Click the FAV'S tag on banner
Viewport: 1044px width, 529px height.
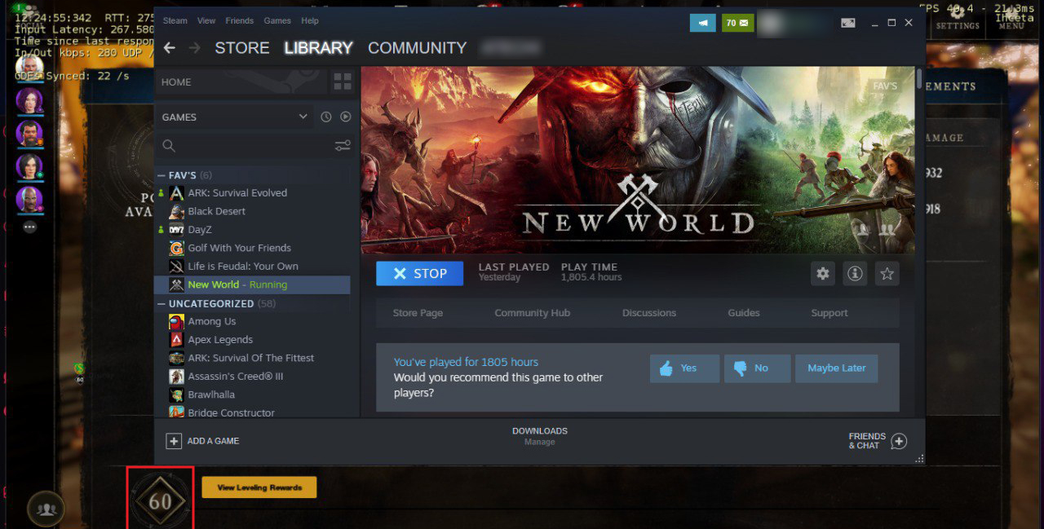click(x=885, y=86)
